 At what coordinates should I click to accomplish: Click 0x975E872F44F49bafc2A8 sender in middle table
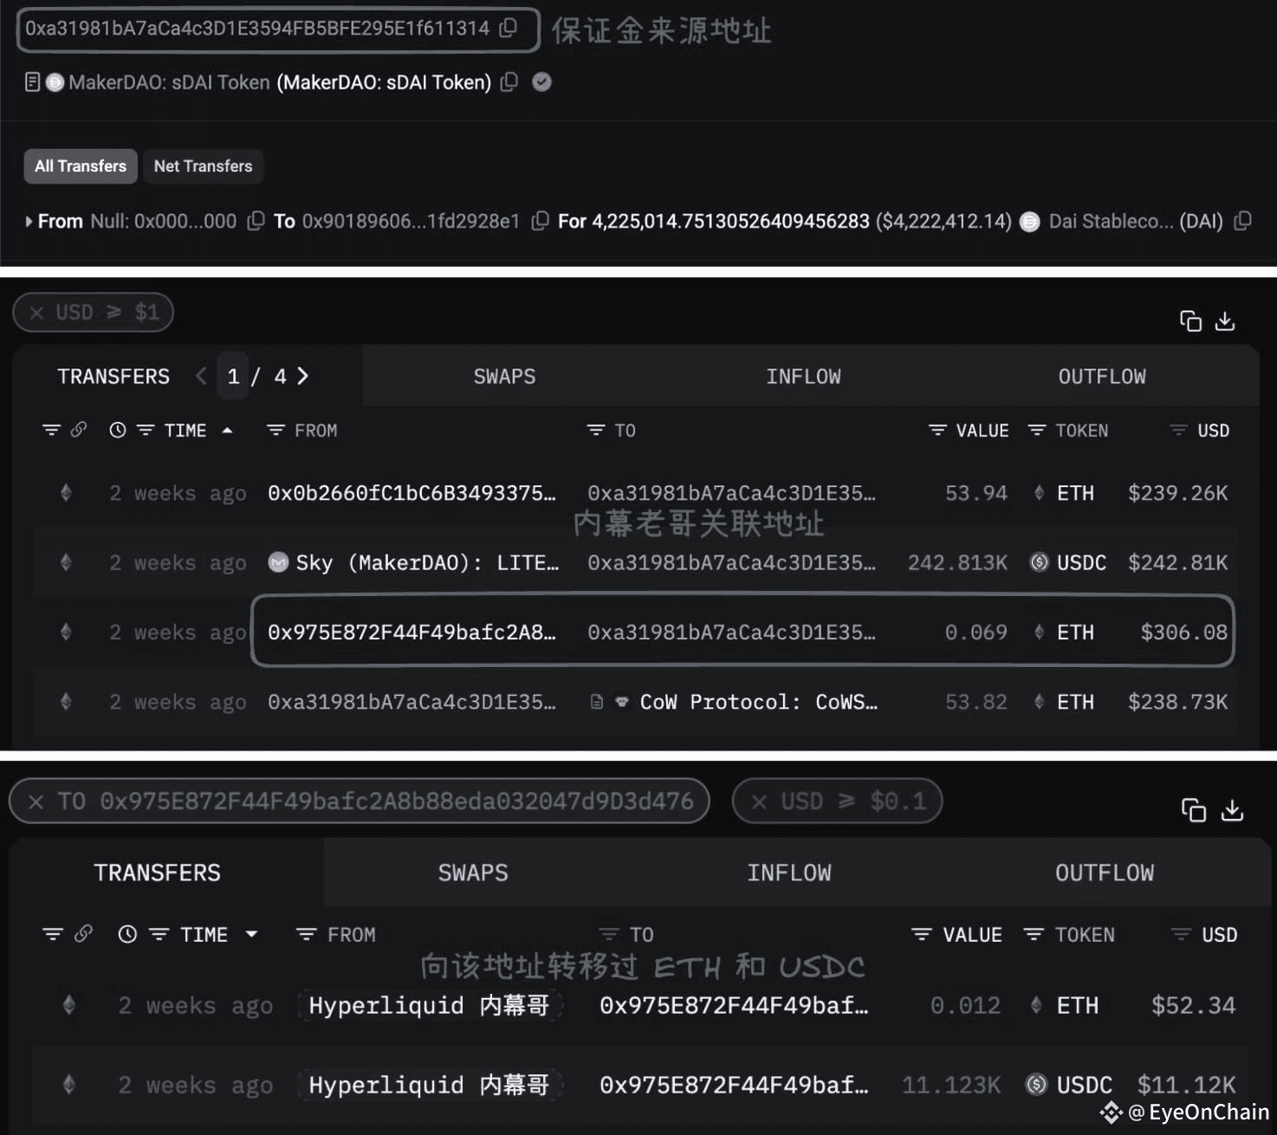pos(412,632)
